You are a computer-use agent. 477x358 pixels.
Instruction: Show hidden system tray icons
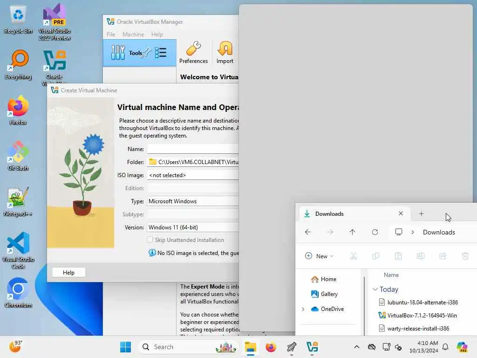[357, 347]
